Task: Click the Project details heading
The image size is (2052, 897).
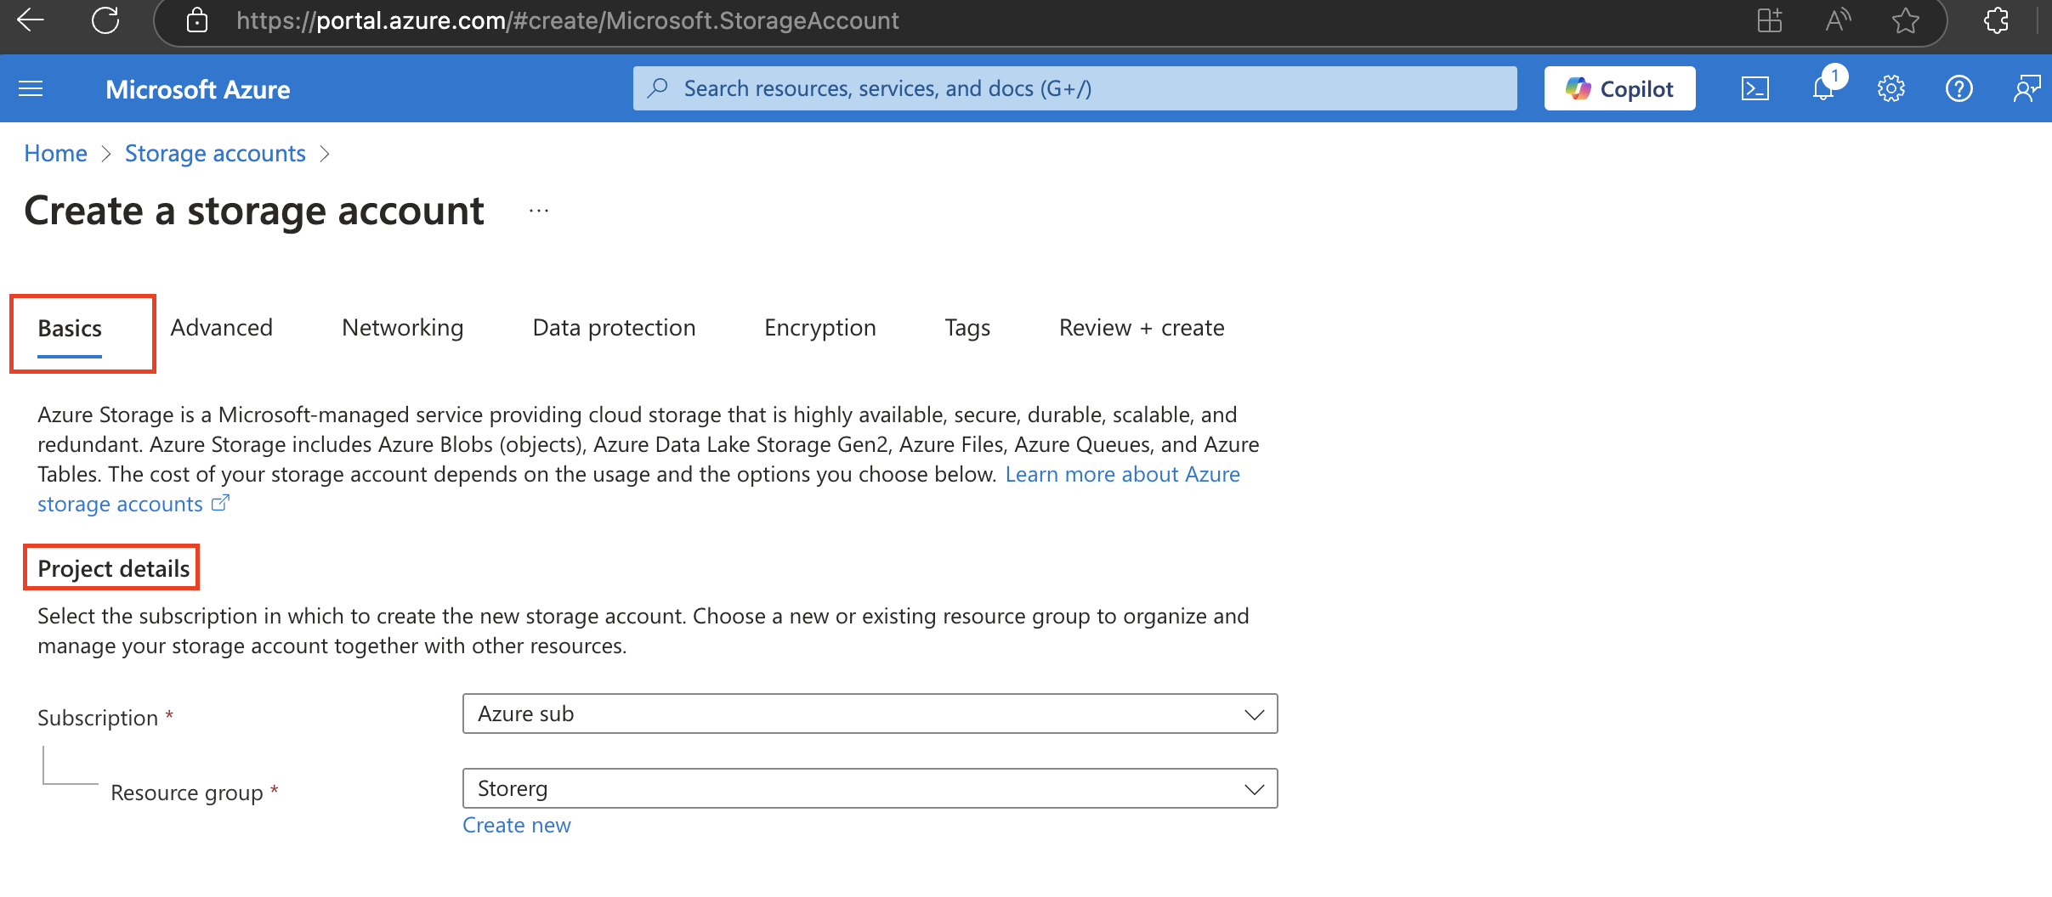Action: 114,568
